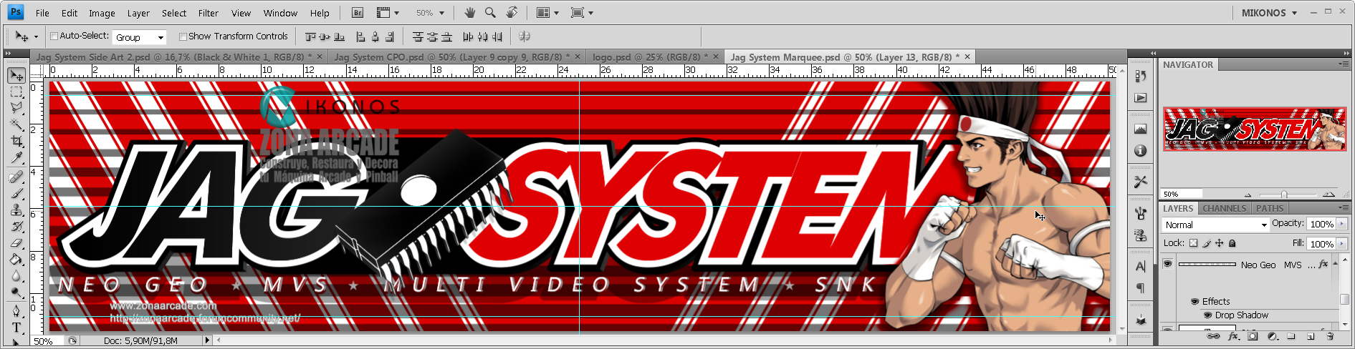The image size is (1355, 349).
Task: Open the Group auto-select dropdown
Action: pyautogui.click(x=140, y=37)
